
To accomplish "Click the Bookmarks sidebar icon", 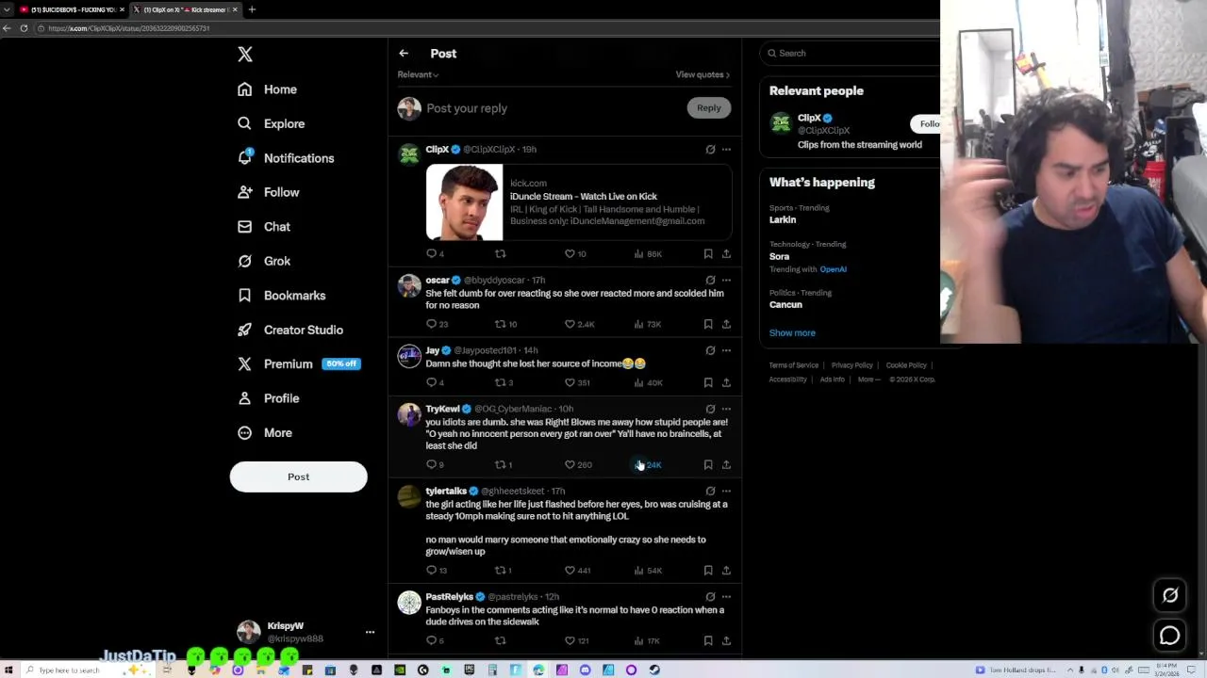I will tap(244, 296).
